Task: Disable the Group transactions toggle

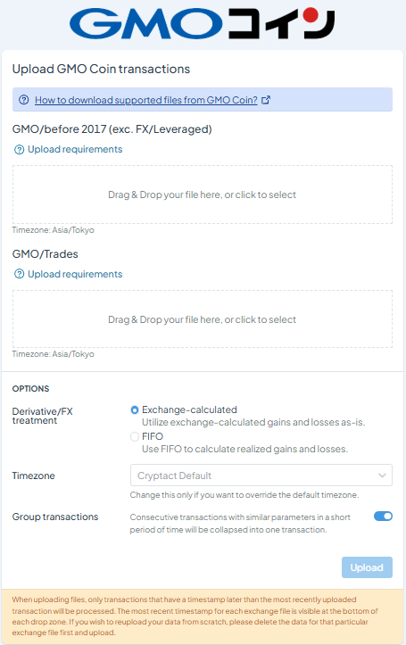Action: [383, 517]
